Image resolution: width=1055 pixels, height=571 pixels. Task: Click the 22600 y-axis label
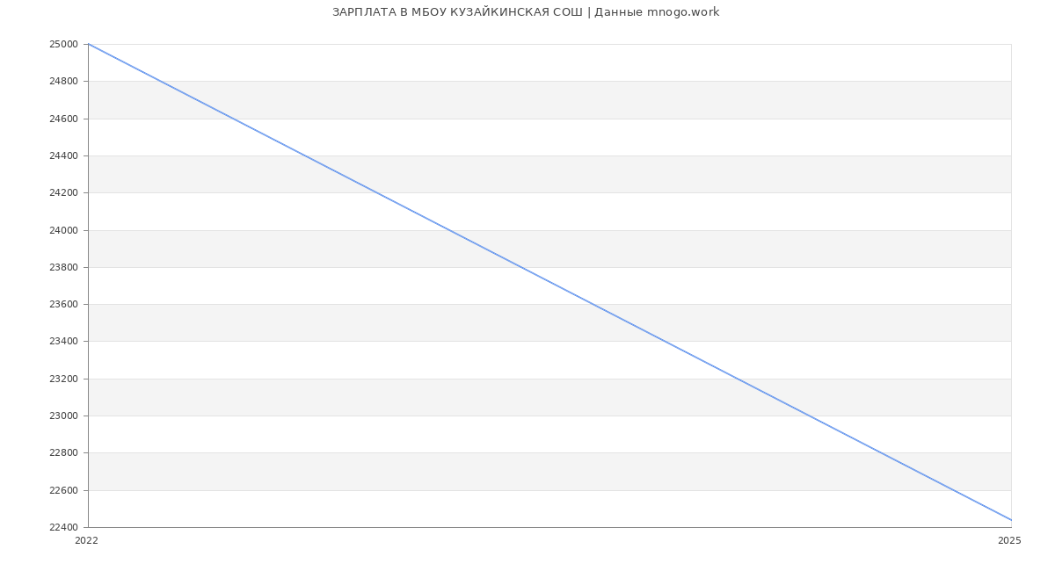pyautogui.click(x=63, y=491)
